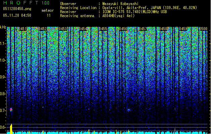
Task: Select the A504HB(yagi 4el) antenna text
Action: [118, 16]
